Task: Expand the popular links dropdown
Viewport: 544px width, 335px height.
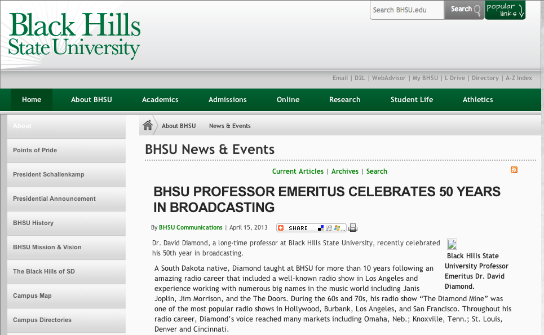Action: 505,10
